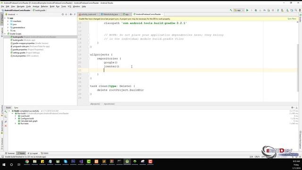Open Chrome from the taskbar
The height and width of the screenshot is (170, 302).
pyautogui.click(x=27, y=161)
